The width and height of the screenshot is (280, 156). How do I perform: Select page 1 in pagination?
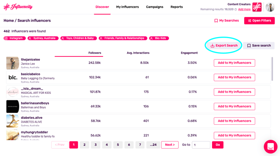pyautogui.click(x=74, y=145)
